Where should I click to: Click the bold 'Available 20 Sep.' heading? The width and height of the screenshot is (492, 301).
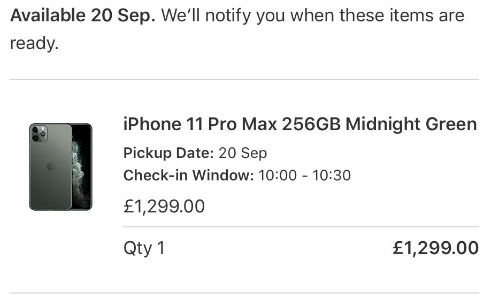tap(83, 15)
